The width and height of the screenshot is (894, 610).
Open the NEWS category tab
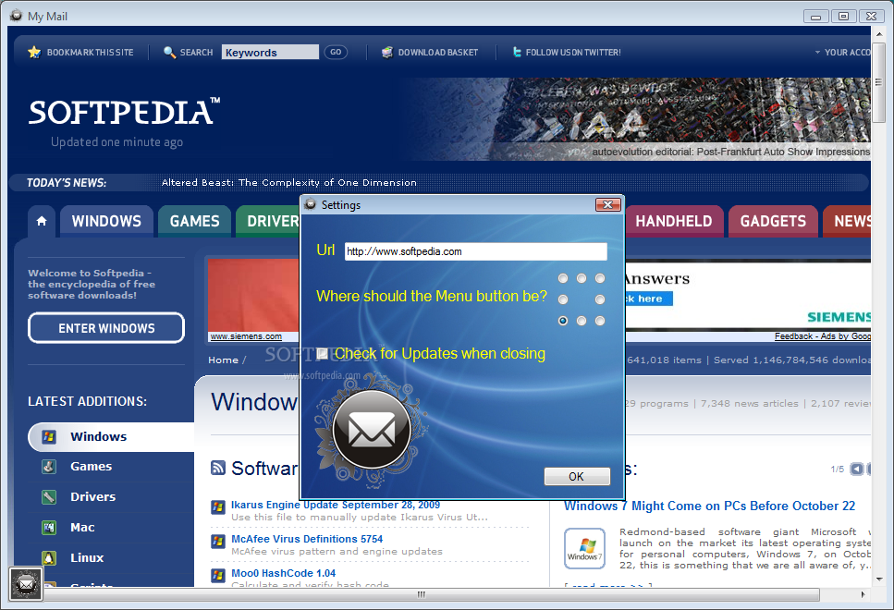tap(847, 221)
